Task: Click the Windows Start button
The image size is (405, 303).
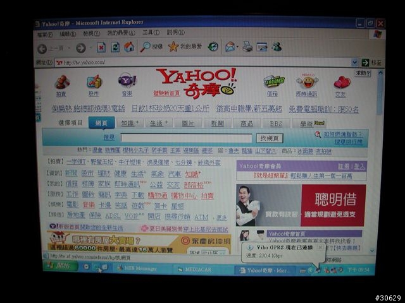Action: point(61,266)
